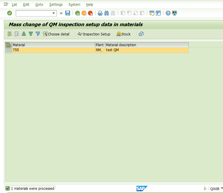Click the Plant column header
The height and width of the screenshot is (193, 223).
[x=100, y=45]
